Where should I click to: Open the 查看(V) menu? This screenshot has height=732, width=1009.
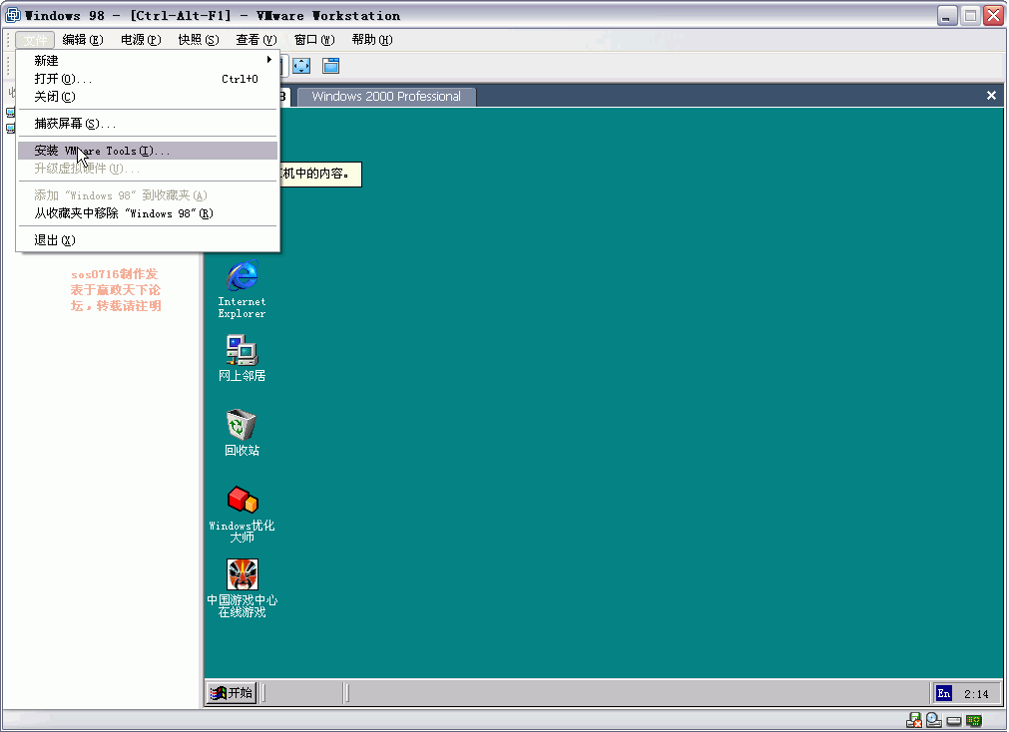pyautogui.click(x=256, y=40)
